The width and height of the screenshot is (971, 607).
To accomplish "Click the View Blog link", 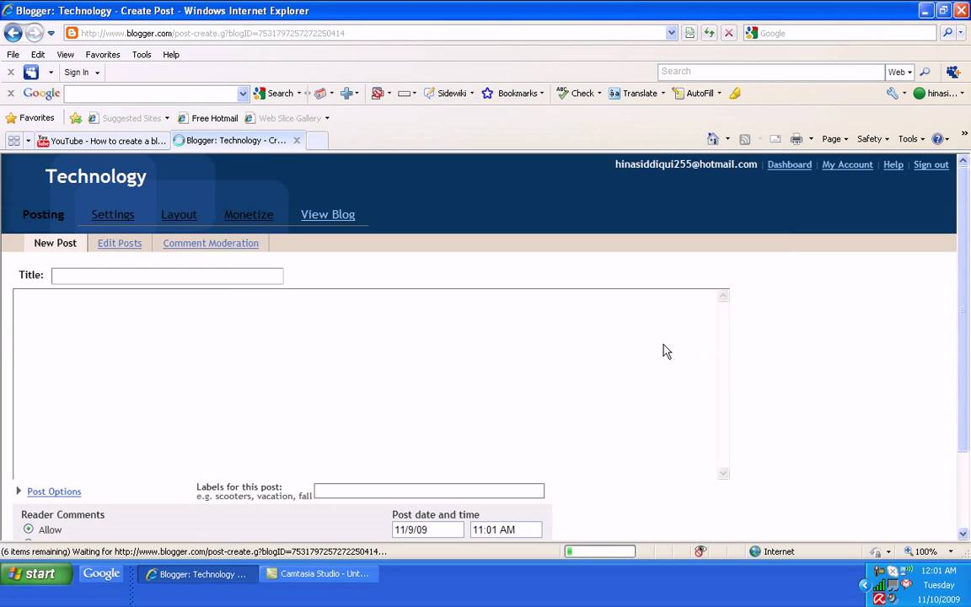I will 328,214.
